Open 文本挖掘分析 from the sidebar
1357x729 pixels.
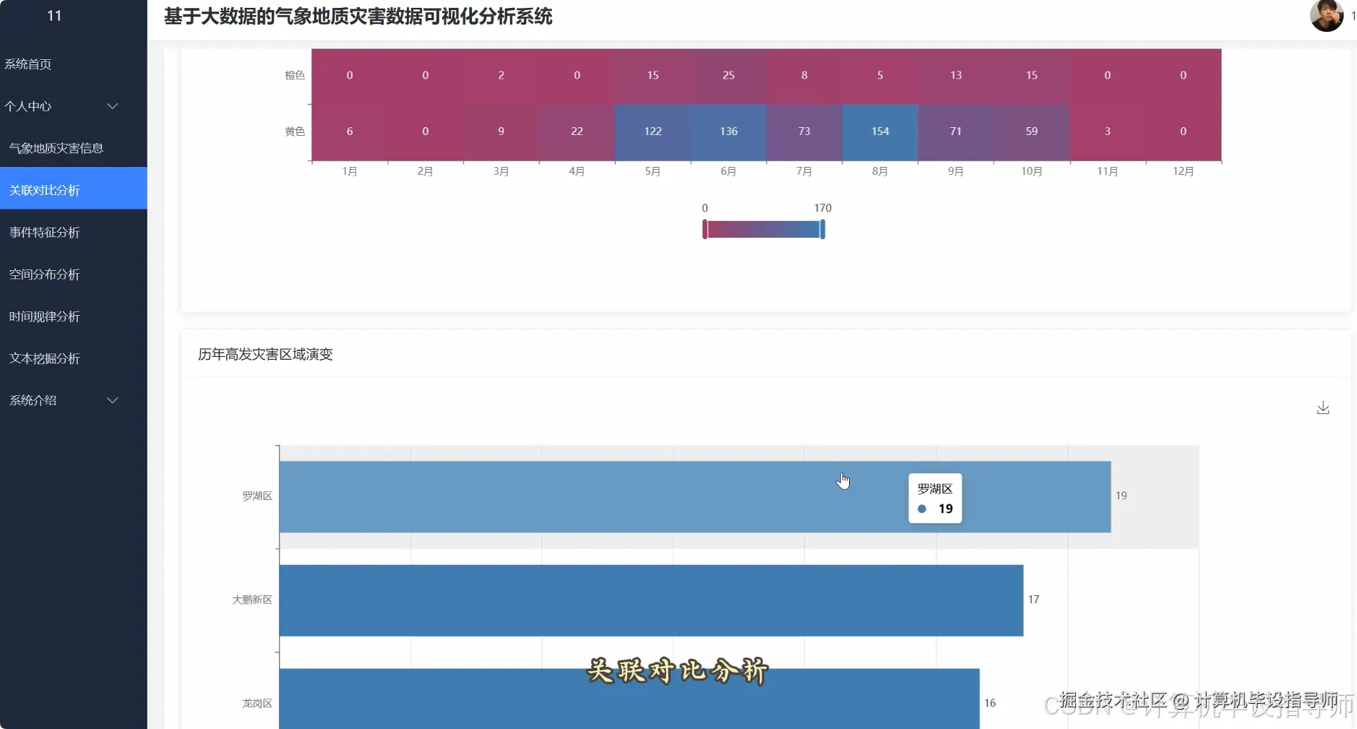click(x=45, y=358)
